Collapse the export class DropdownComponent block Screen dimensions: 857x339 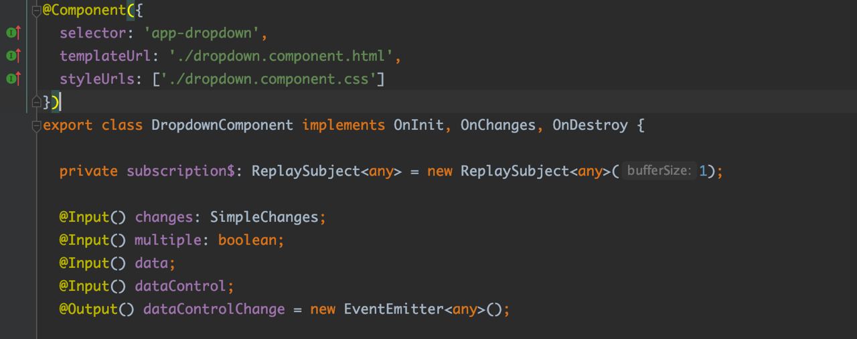point(37,125)
